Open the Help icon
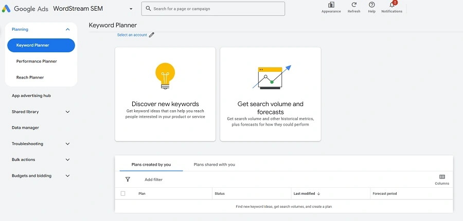The height and width of the screenshot is (221, 463). pos(372,5)
